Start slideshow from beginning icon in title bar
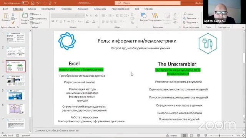Image resolution: width=246 pixels, height=138 pixels. [50, 3]
